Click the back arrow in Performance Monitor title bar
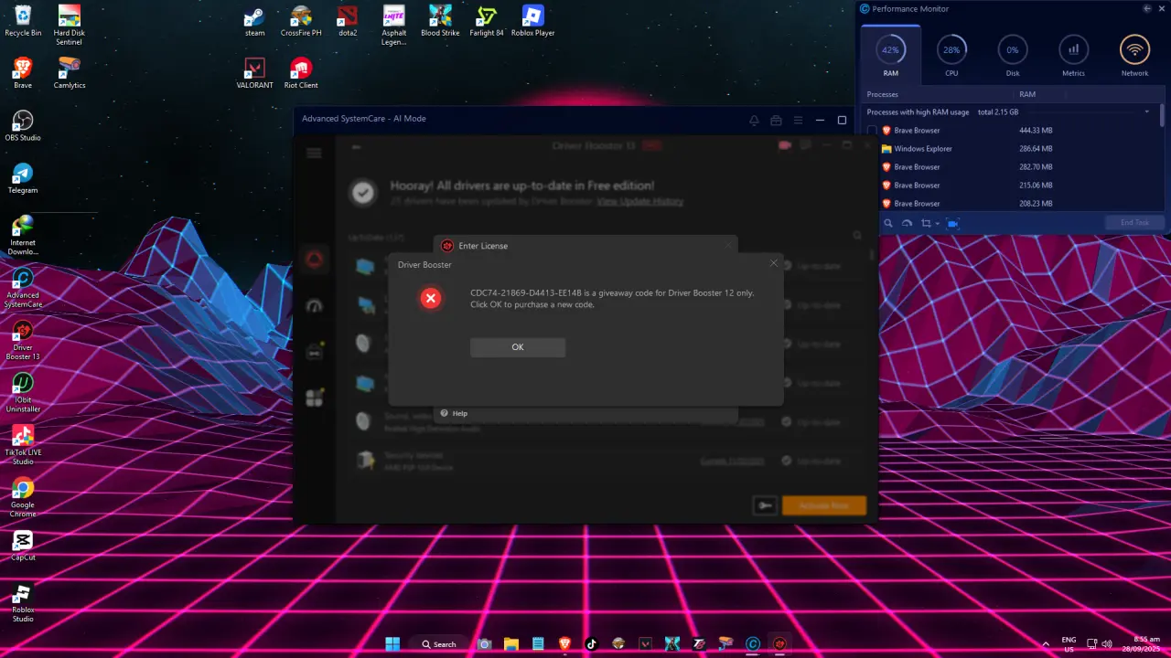Image resolution: width=1171 pixels, height=658 pixels. pos(1147,8)
